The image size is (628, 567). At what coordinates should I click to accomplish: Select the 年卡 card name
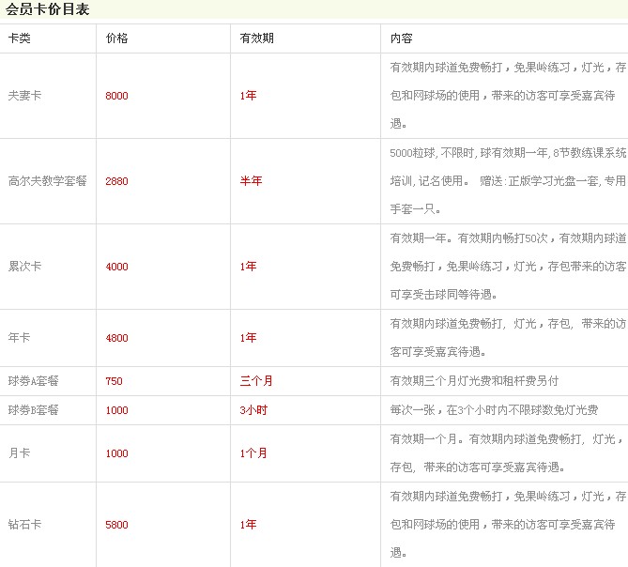click(x=19, y=338)
